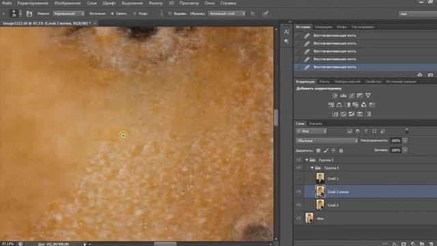Viewport: 437px width, 246px height.
Task: Create new snapshot camera icon in History
Action: [x=430, y=74]
